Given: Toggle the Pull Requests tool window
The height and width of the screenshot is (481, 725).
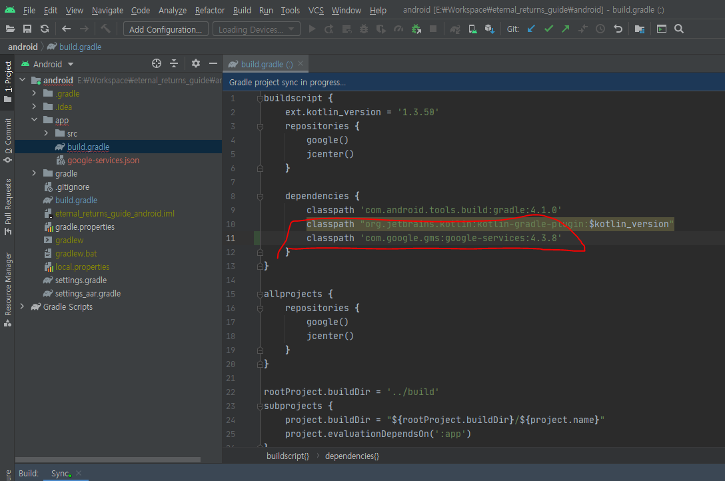Looking at the screenshot, I should click(7, 207).
